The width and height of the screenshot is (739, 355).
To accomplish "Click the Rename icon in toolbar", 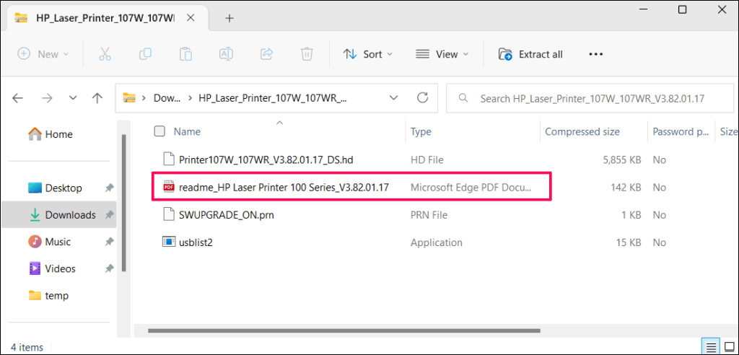I will point(226,54).
